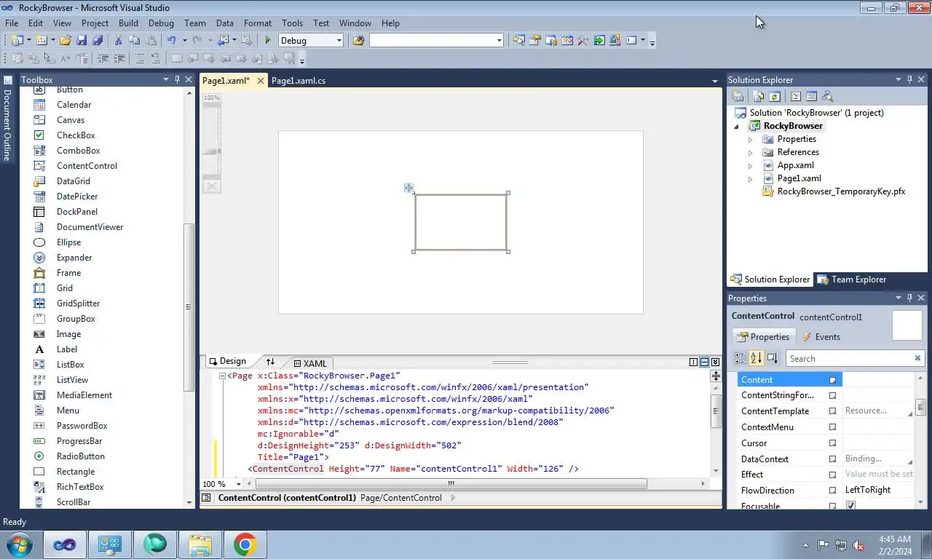Clear the Properties search box X

pyautogui.click(x=917, y=358)
